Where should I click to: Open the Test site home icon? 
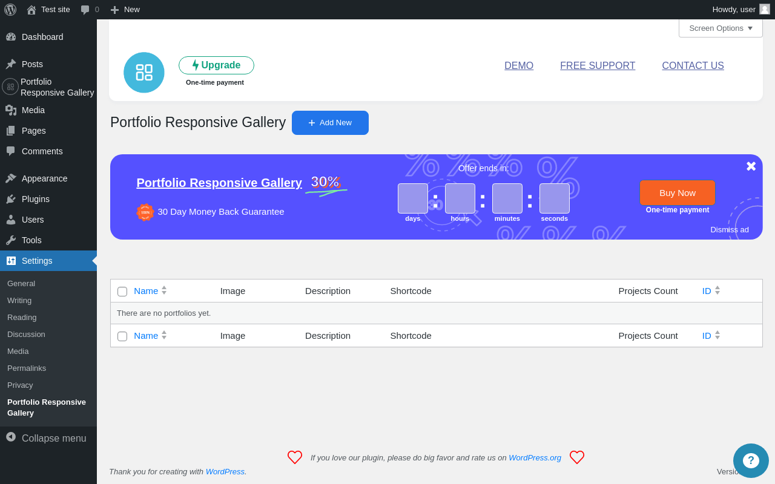point(31,10)
